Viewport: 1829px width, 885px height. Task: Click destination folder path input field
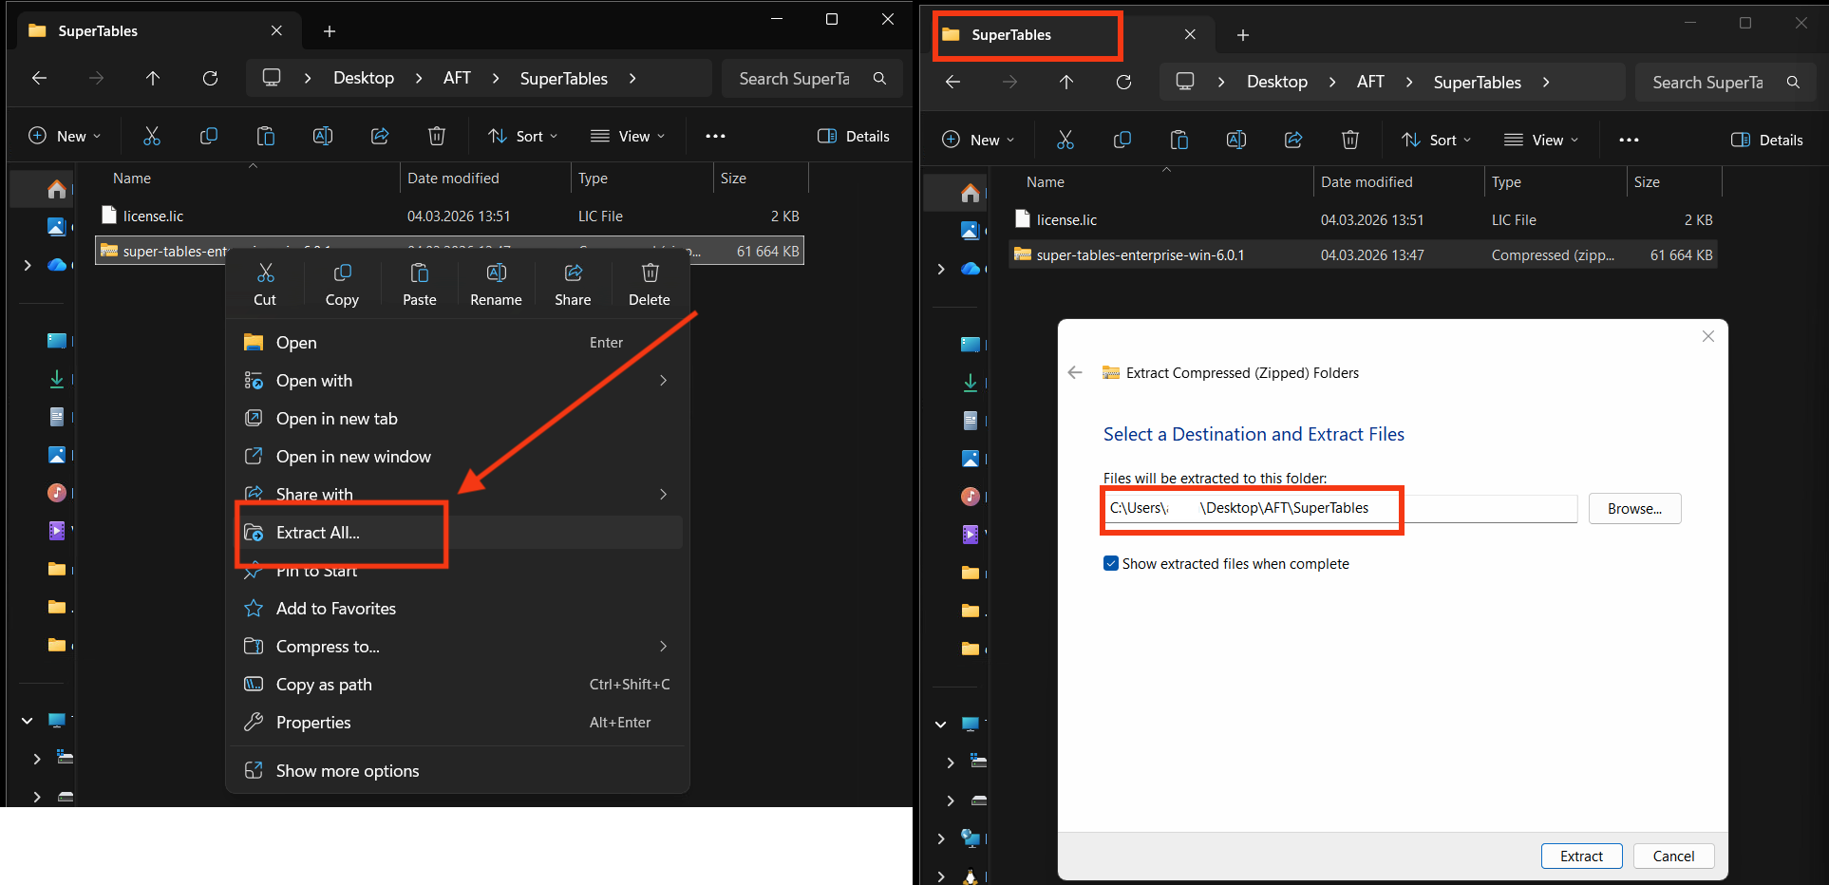1339,509
